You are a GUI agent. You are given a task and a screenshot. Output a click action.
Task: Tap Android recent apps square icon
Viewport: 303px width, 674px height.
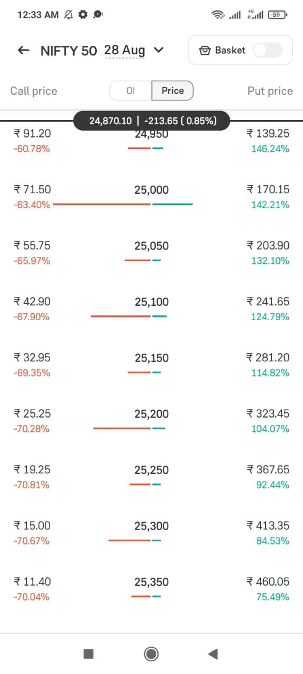(88, 654)
